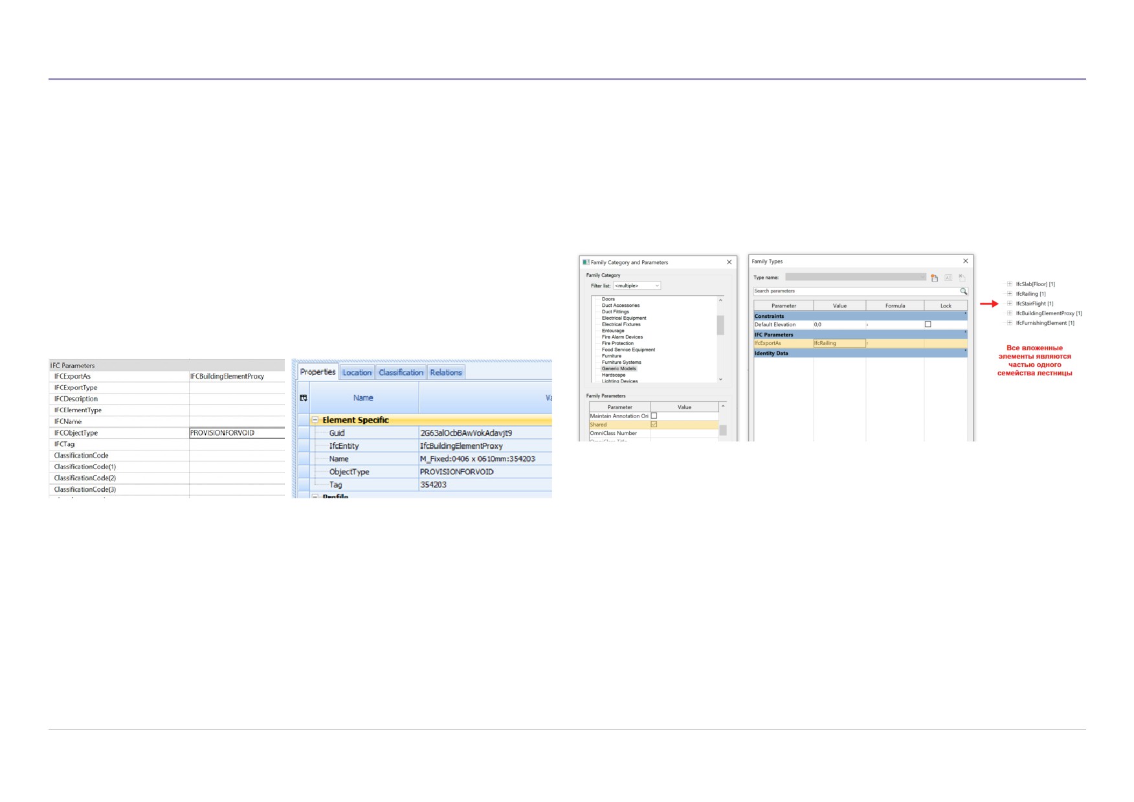Select Entourage category
1134x802 pixels.
[613, 331]
